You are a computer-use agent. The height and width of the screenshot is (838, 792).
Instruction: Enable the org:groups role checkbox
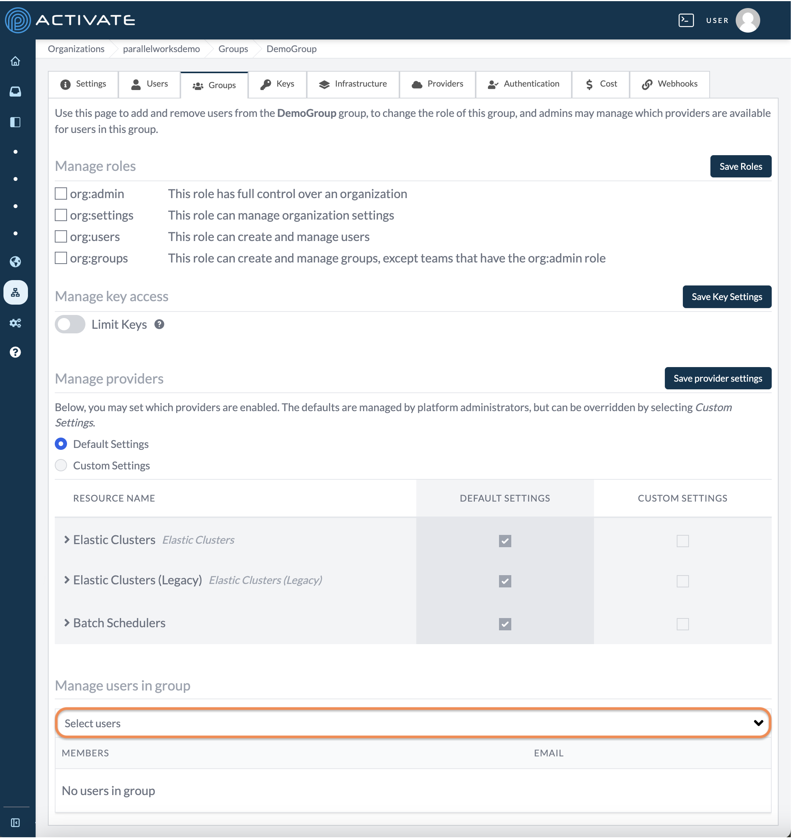pyautogui.click(x=61, y=258)
